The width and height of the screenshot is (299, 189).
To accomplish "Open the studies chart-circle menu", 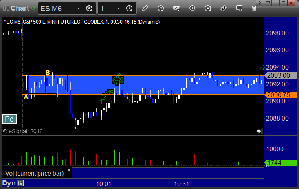I will pos(161,8).
